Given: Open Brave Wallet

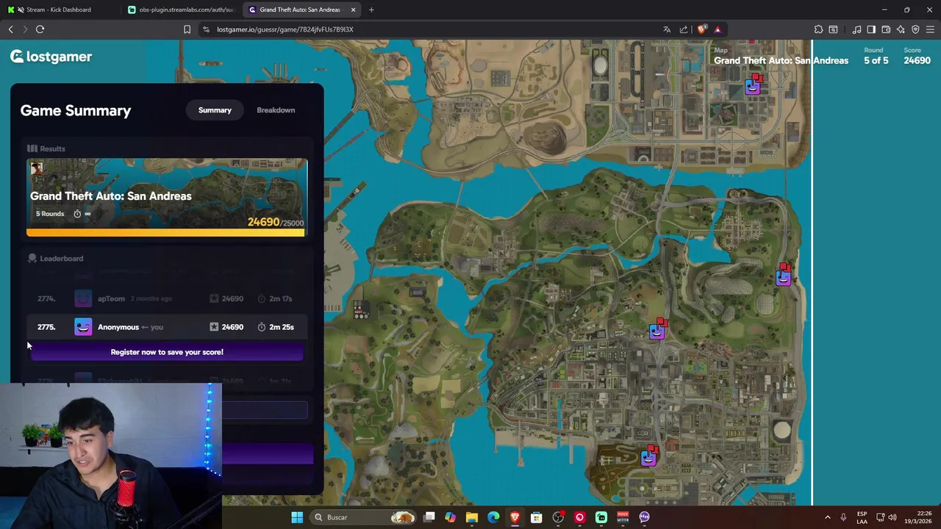Looking at the screenshot, I should pos(886,29).
